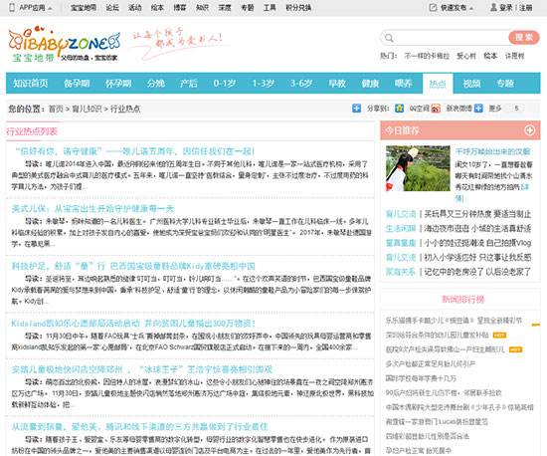
Task: Switch to the 产后 tab
Action: click(x=189, y=83)
